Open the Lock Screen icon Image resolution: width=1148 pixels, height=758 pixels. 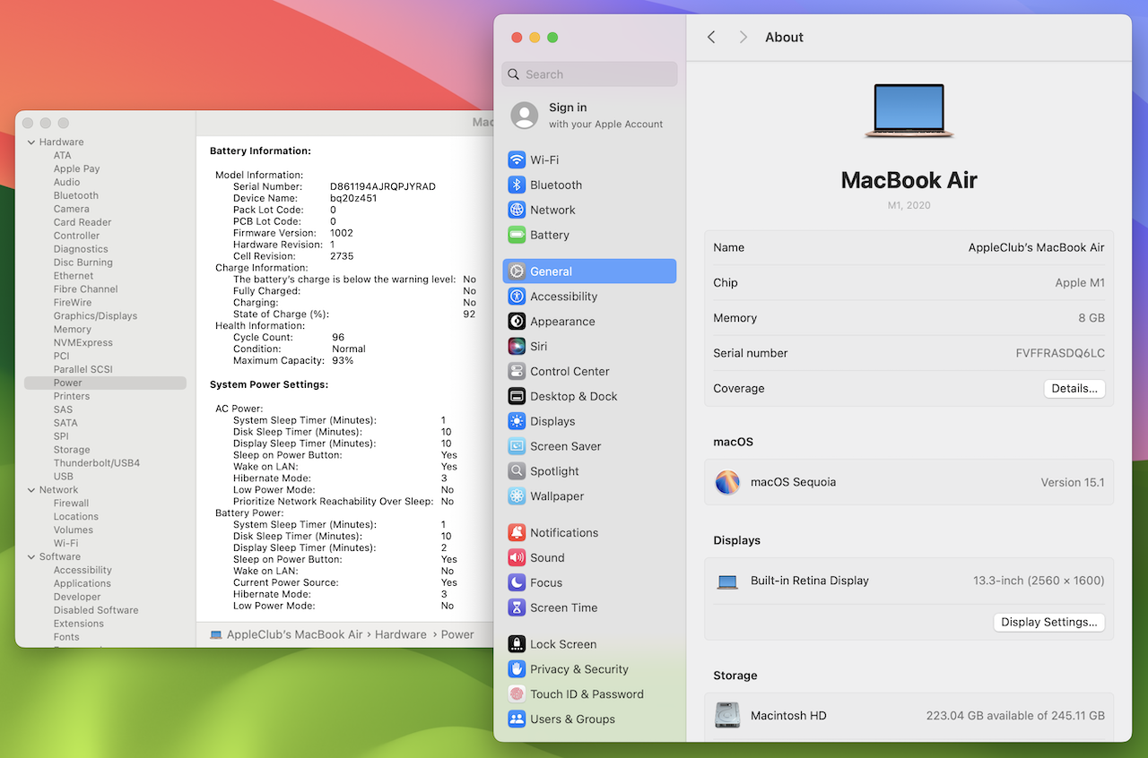click(x=517, y=644)
